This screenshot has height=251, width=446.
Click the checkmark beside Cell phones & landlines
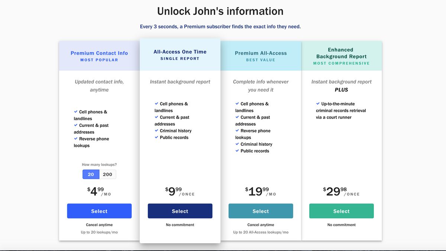pyautogui.click(x=75, y=112)
